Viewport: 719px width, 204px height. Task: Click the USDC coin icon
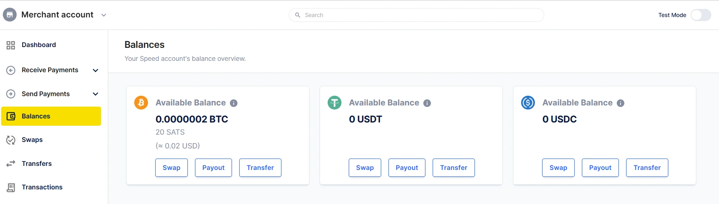pos(528,103)
